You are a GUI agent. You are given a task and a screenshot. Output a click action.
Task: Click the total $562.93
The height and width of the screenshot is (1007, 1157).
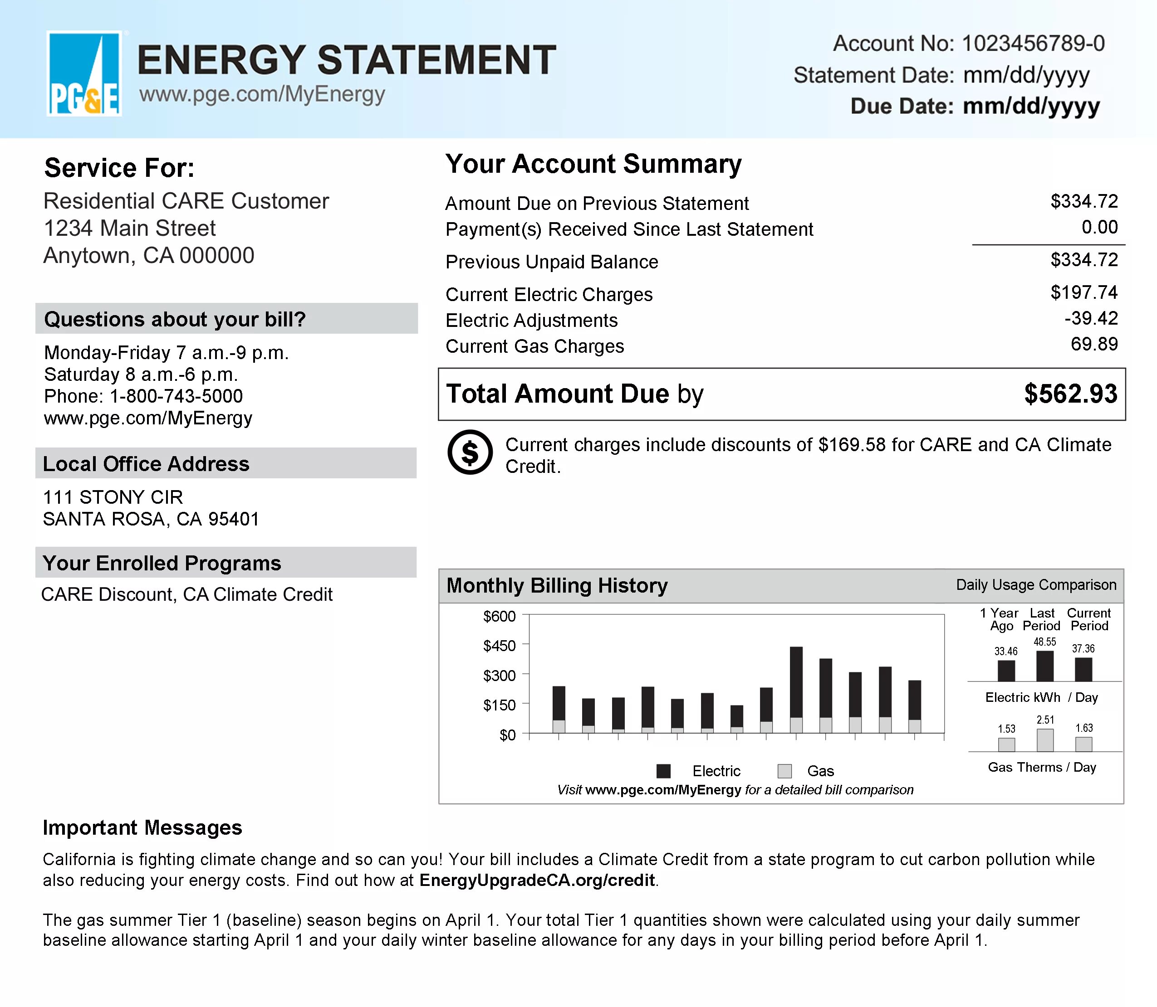coord(1071,394)
